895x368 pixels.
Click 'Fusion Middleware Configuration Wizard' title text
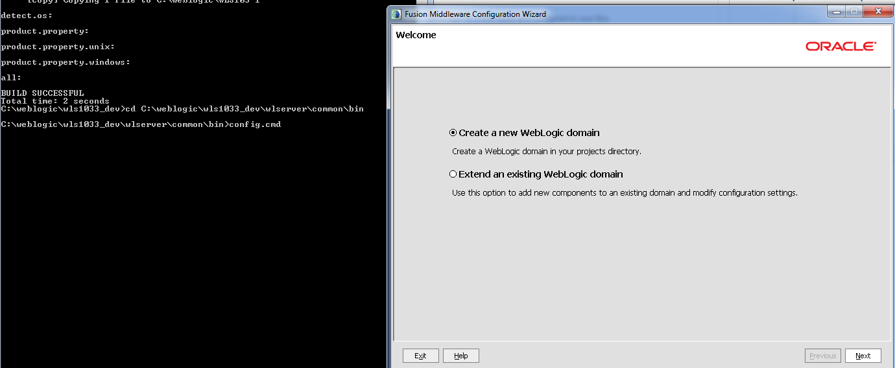coord(475,14)
